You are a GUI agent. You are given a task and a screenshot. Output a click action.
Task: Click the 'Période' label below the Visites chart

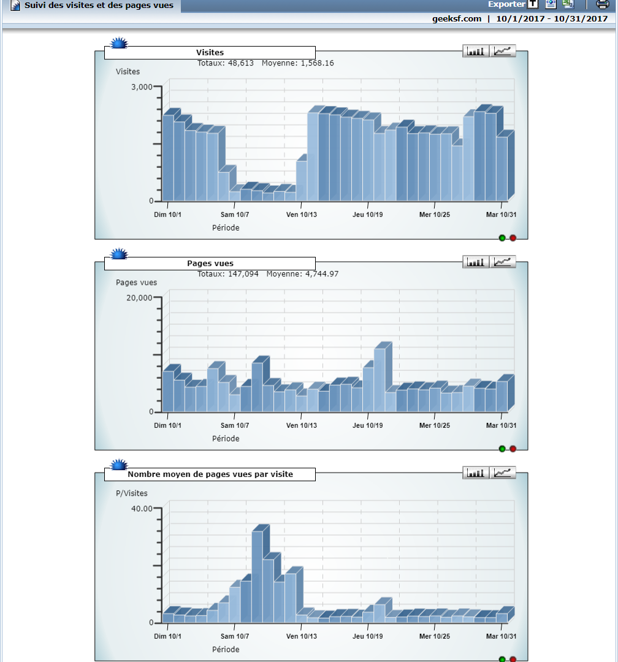[226, 227]
